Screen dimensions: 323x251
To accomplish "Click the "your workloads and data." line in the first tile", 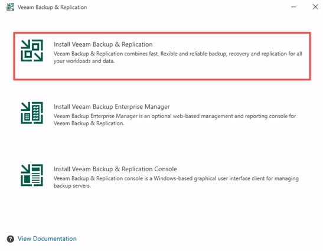I will tap(84, 61).
